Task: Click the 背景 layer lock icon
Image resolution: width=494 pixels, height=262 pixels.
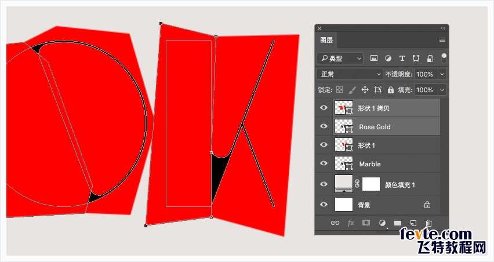Action: [427, 205]
